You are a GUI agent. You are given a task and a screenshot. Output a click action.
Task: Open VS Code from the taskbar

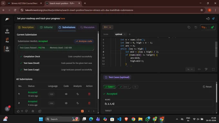[119, 119]
